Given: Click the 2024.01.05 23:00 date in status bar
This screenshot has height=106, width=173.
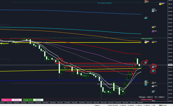Looking at the screenshot, I should point(113,105).
